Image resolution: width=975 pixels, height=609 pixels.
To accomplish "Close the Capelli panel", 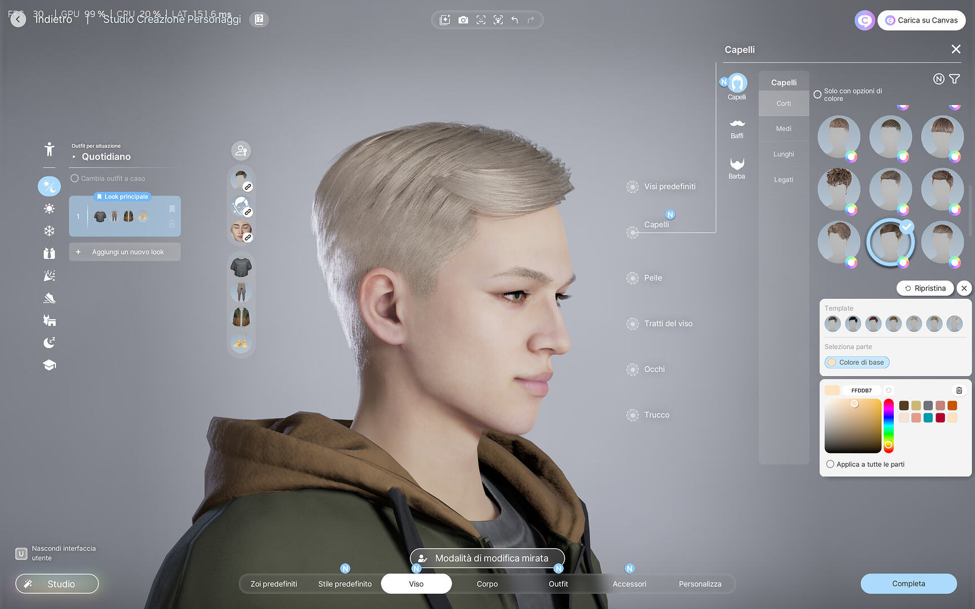I will click(956, 49).
